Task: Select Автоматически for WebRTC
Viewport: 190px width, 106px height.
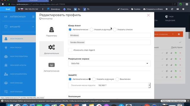Action: click(70, 79)
